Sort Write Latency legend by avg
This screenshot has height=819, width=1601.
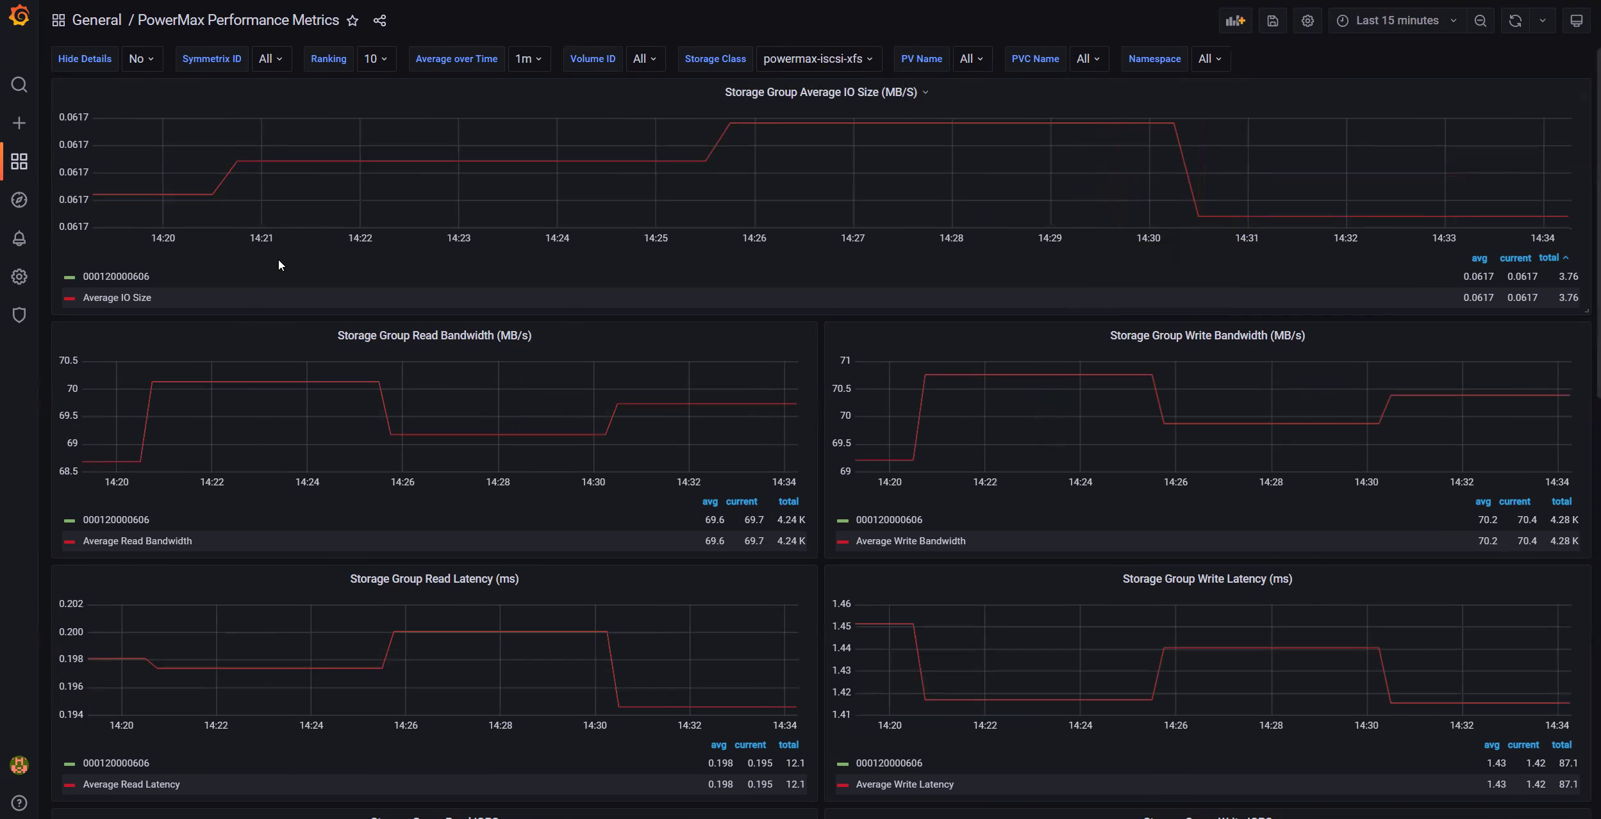coord(1491,745)
